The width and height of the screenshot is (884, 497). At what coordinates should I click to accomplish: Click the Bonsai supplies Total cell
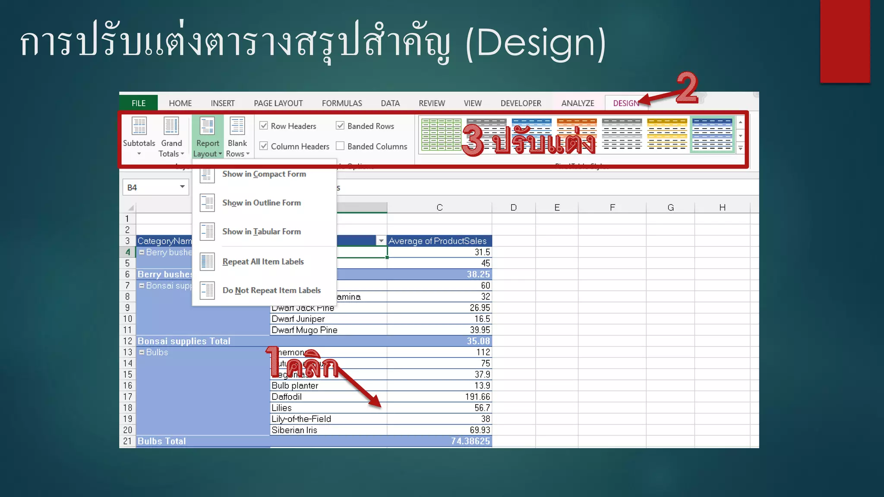coord(203,341)
